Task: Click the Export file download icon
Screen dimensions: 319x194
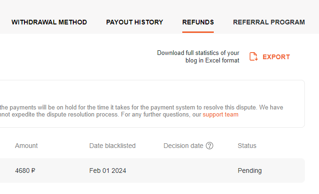Action: pos(254,56)
